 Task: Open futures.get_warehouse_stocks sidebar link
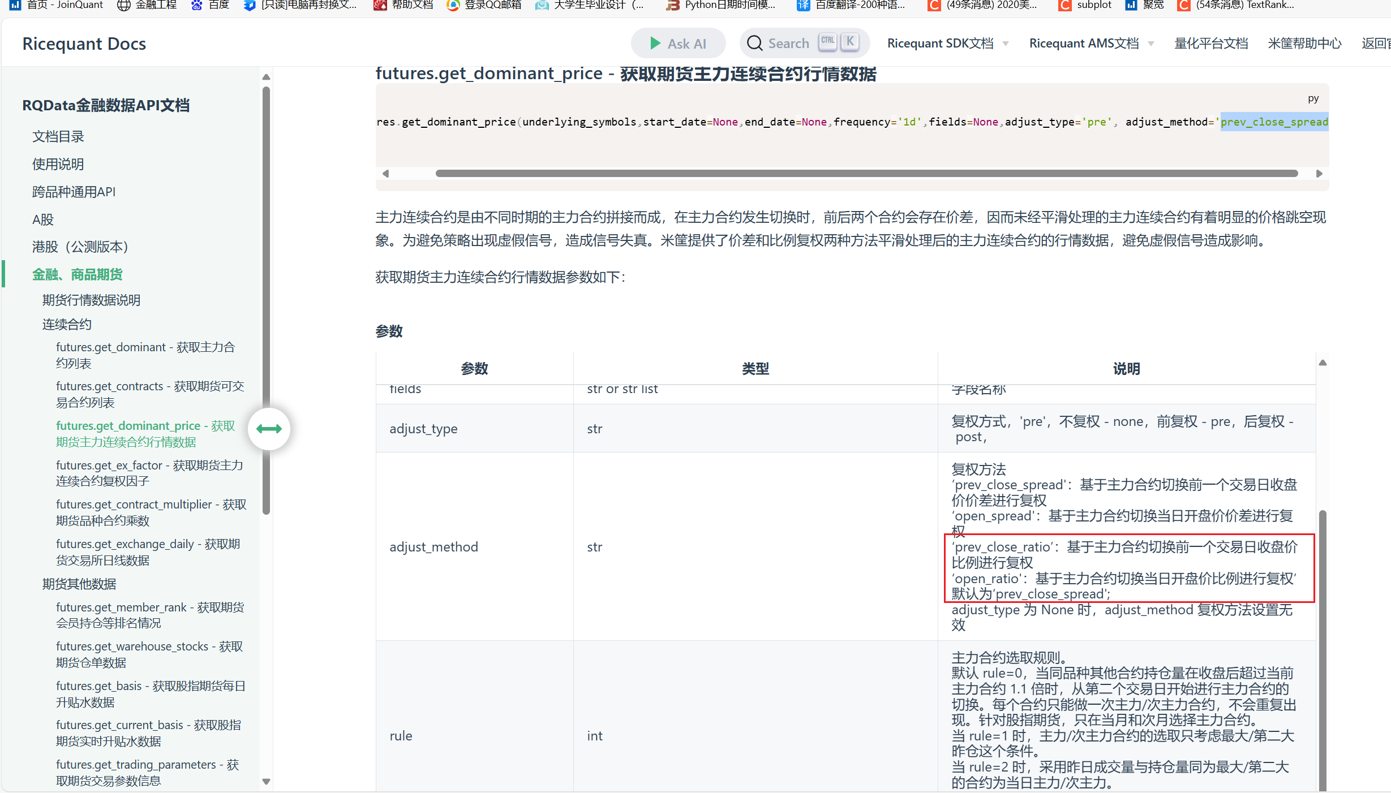(149, 654)
